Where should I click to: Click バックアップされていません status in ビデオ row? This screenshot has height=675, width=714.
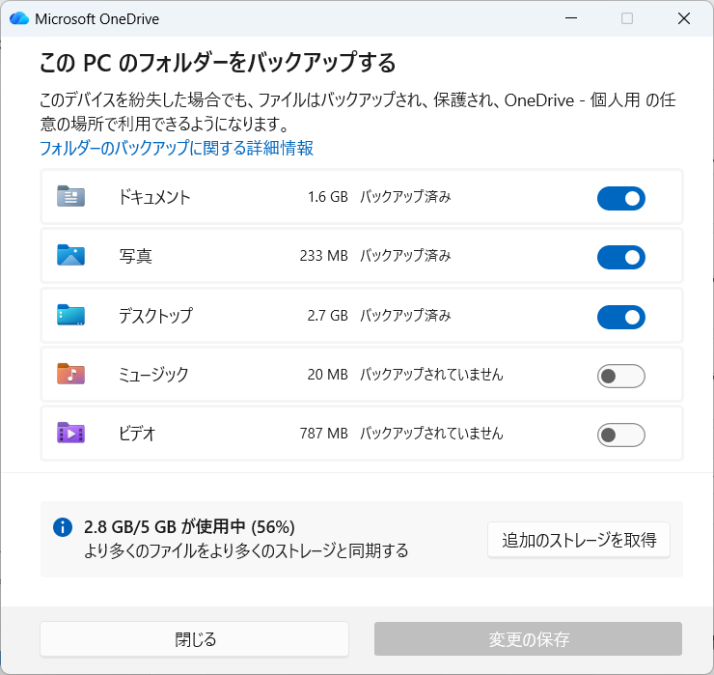[431, 433]
